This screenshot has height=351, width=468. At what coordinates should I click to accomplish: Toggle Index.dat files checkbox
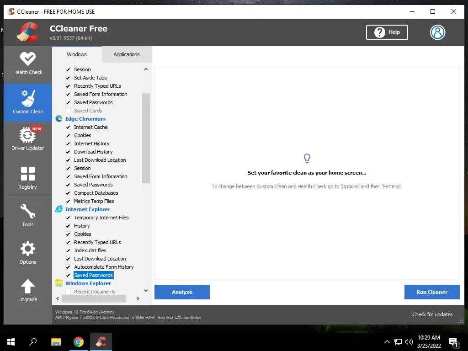[x=68, y=251]
